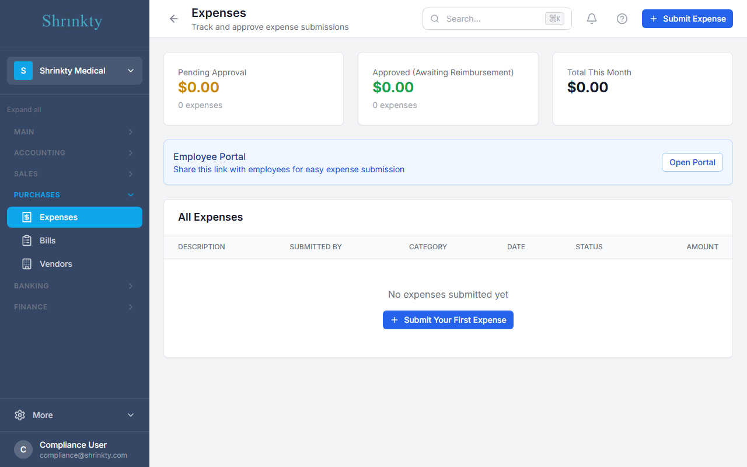Click the Submit Expense button

(x=687, y=19)
